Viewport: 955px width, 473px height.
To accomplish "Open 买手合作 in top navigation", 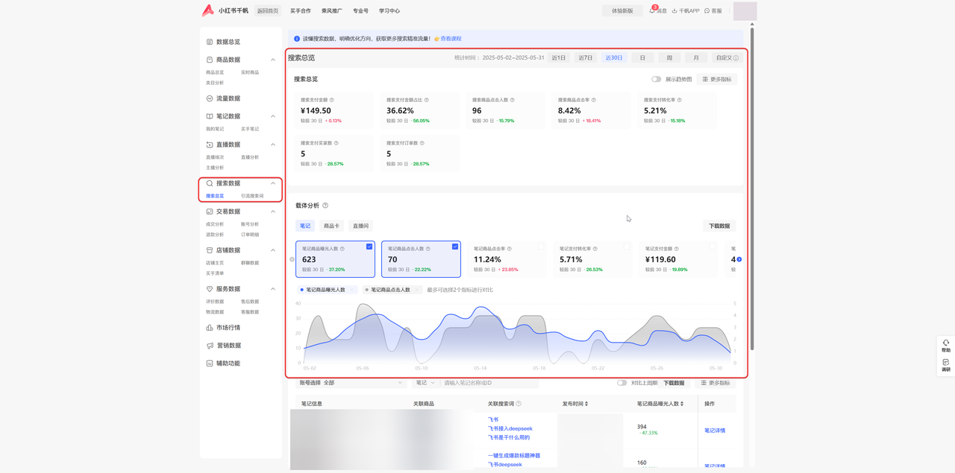I will (301, 11).
